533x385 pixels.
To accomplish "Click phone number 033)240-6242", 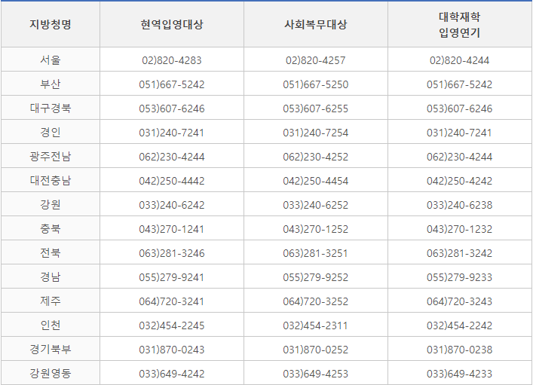I will 172,205.
